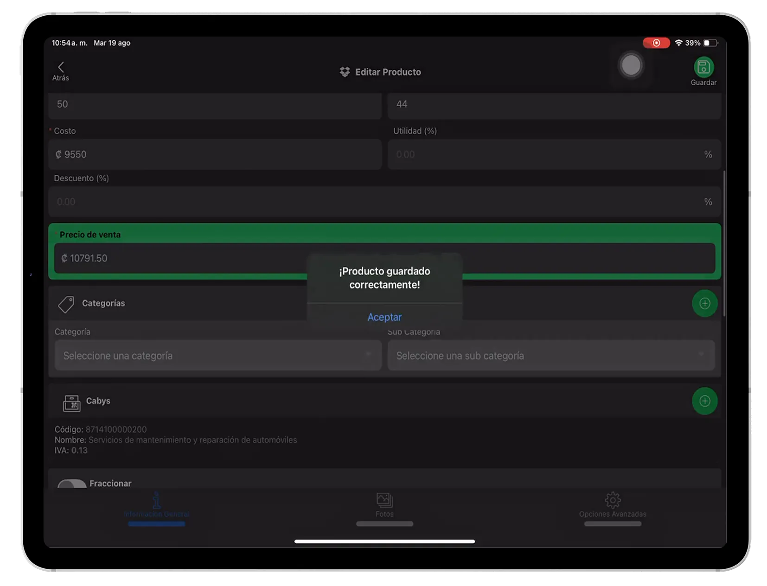767x586 pixels.
Task: Toggle the Fraccionar switch
Action: pyautogui.click(x=71, y=484)
